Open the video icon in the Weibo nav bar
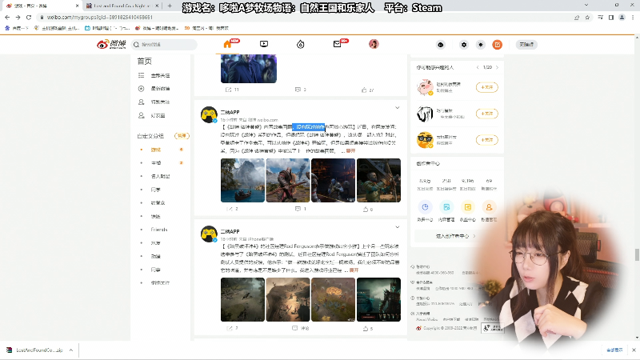The width and height of the screenshot is (640, 360). tap(264, 44)
